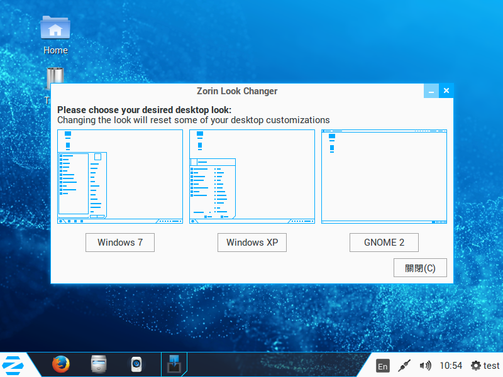
Task: Select the Trash desktop icon
Action: 55,78
